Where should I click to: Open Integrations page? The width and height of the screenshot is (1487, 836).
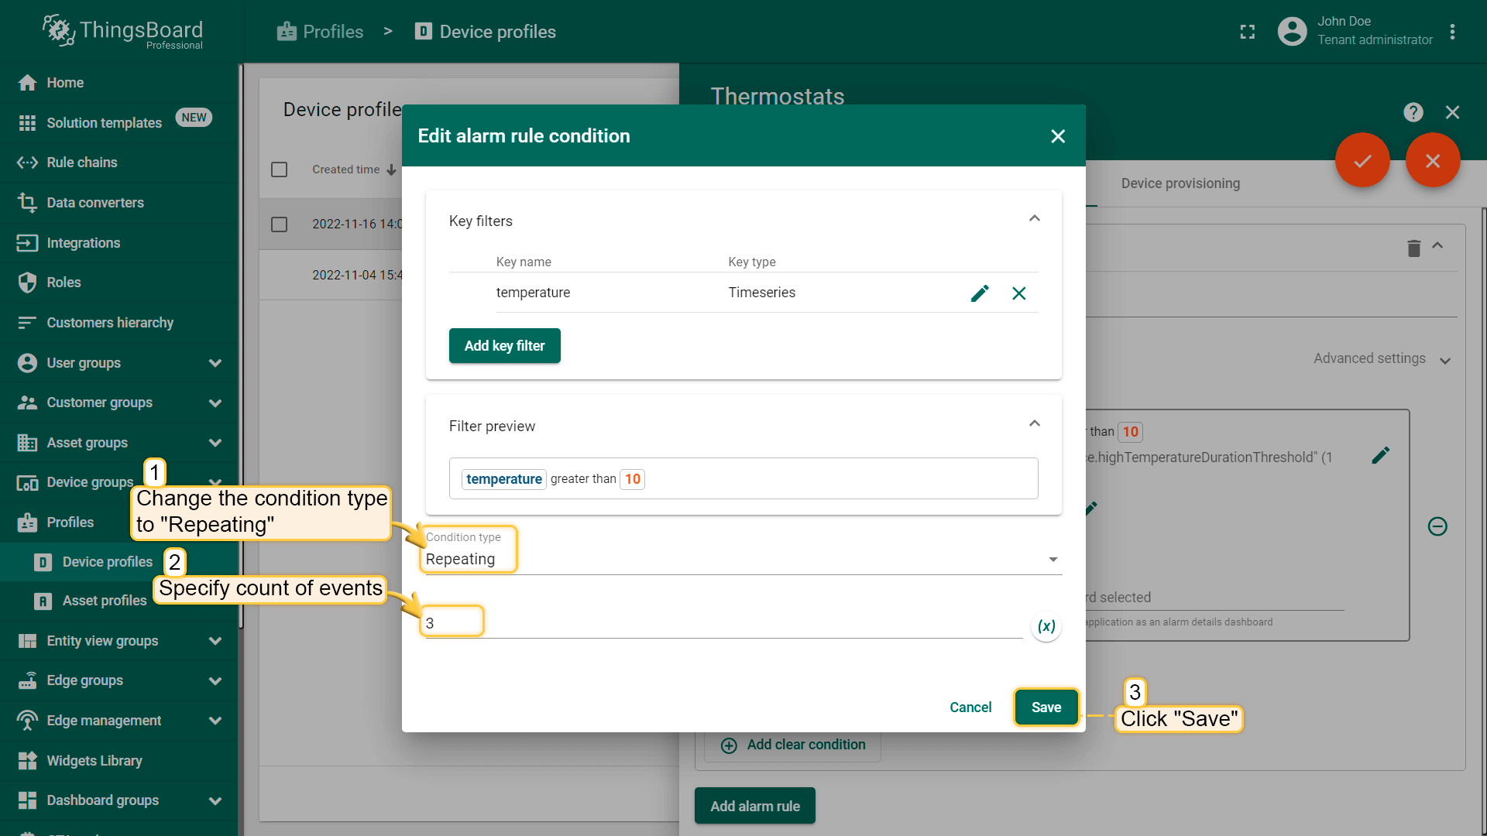tap(119, 243)
